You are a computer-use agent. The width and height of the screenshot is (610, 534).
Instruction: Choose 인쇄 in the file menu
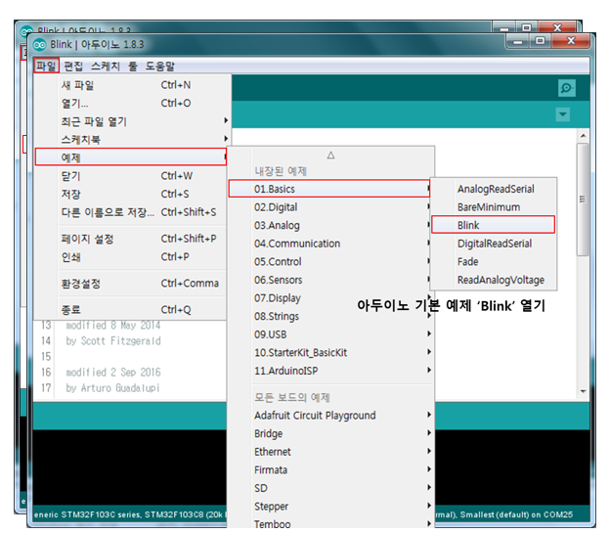(x=131, y=257)
